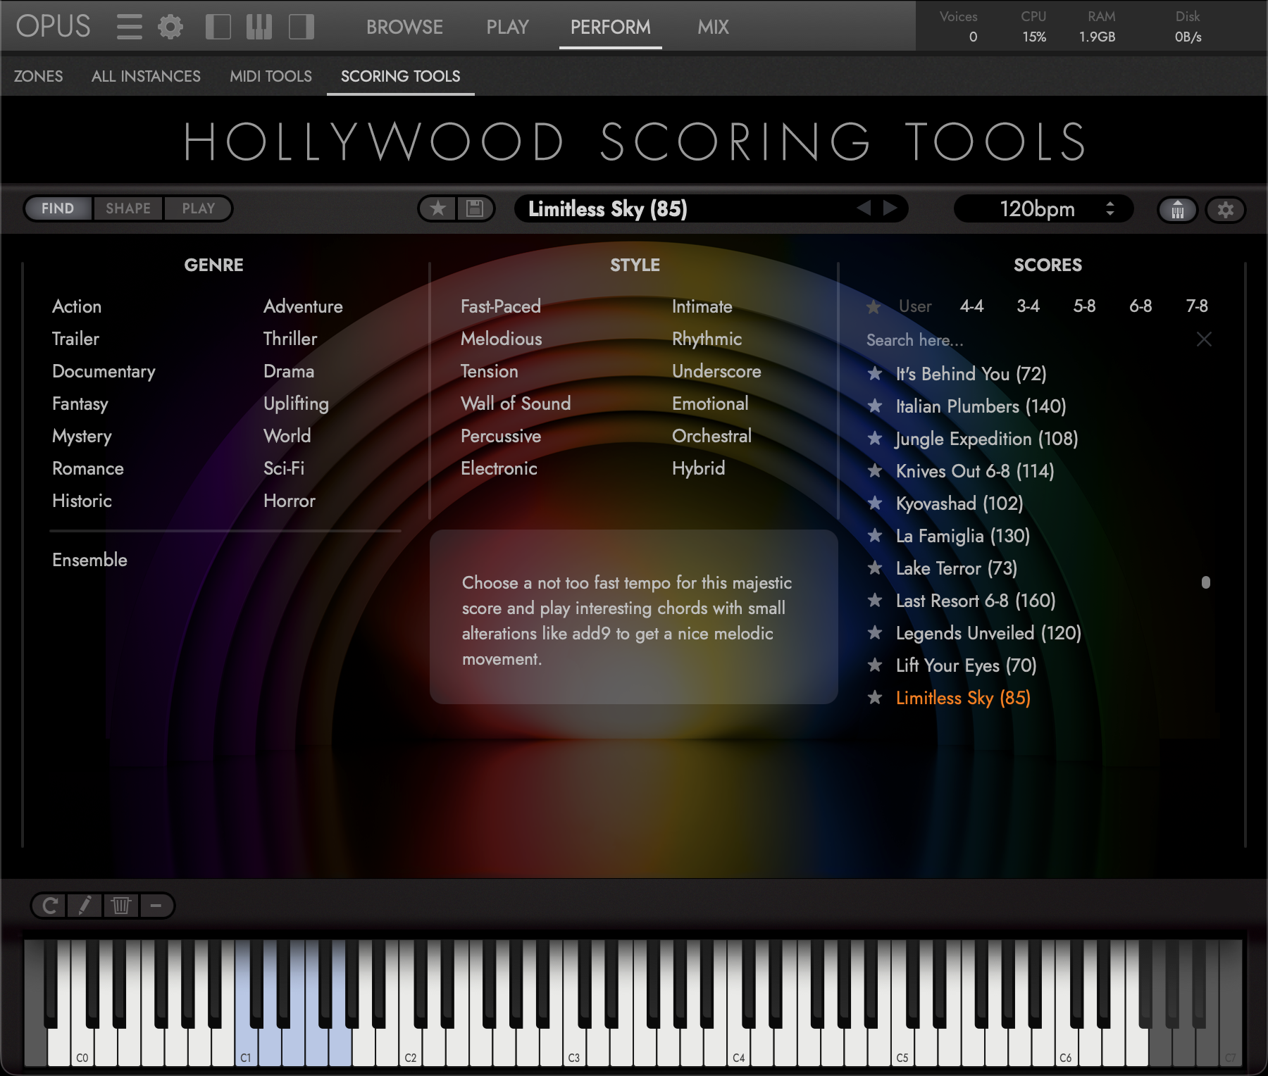The height and width of the screenshot is (1076, 1268).
Task: Open OPUS settings gear in top bar
Action: coord(170,27)
